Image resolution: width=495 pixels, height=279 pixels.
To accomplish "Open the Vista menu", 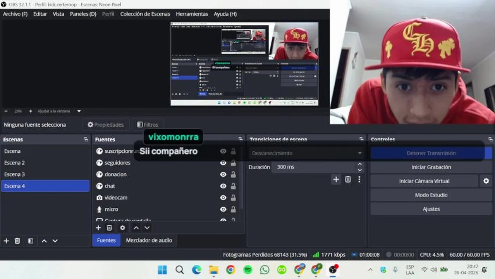I will [58, 14].
